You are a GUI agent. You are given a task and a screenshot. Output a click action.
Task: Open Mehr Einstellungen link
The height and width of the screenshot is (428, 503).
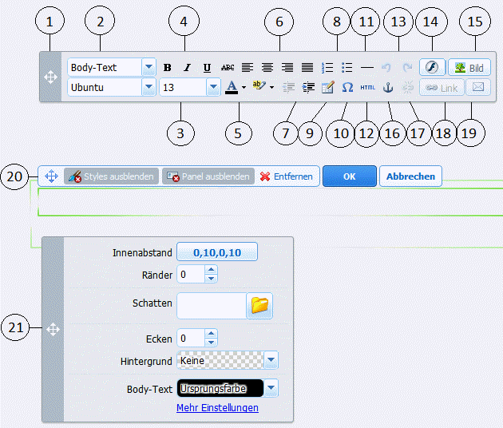pos(217,407)
